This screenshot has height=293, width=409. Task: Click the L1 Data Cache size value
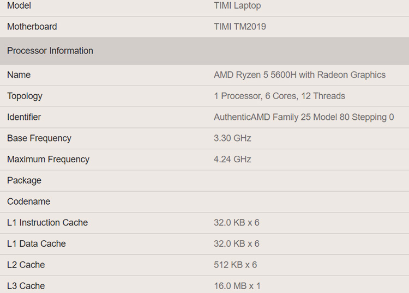point(236,244)
